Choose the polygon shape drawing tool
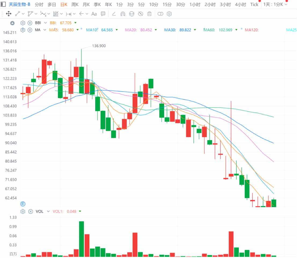 [x=30, y=14]
